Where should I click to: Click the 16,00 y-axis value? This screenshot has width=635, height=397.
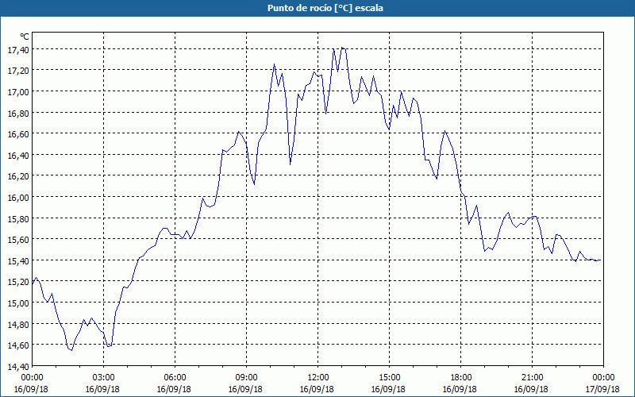[x=18, y=197]
